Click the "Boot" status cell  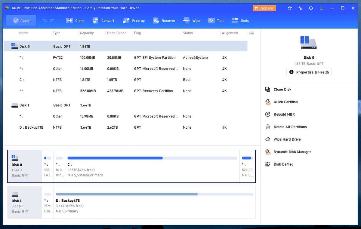(x=187, y=80)
